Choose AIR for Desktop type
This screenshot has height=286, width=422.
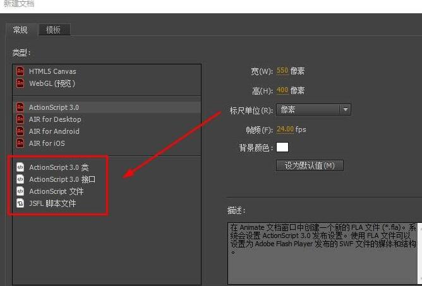107,119
